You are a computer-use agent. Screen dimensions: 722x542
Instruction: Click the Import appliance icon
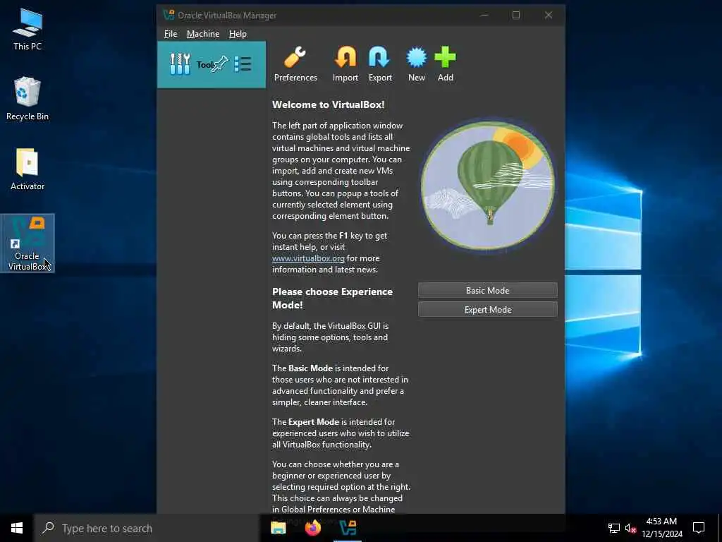click(x=345, y=64)
